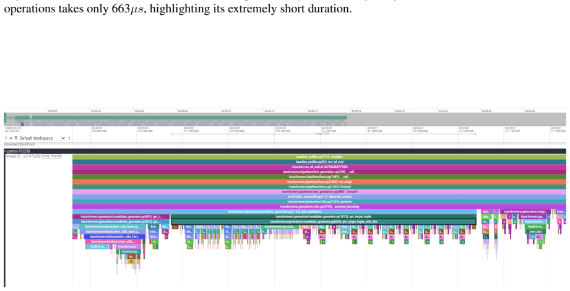Viewport: 570px width, 291px height.
Task: Open the Default Workspace dropdown
Action: point(42,138)
